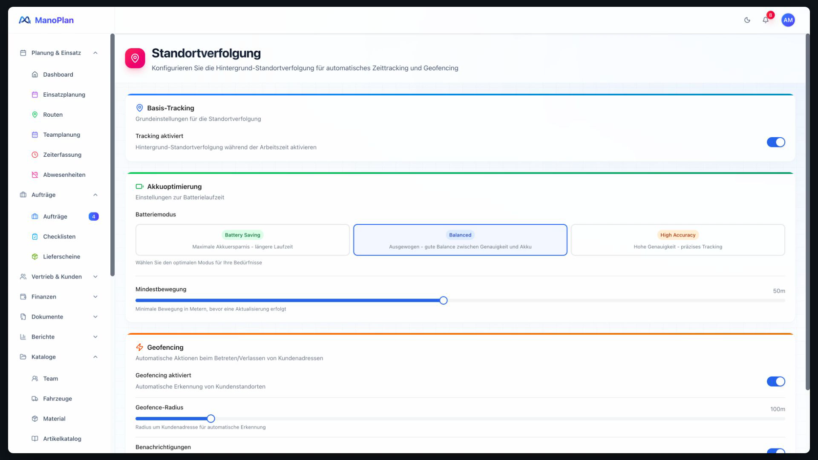Collapse the Aufträge group chevron

click(95, 195)
